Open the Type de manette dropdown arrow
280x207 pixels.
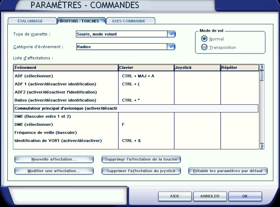coord(171,34)
